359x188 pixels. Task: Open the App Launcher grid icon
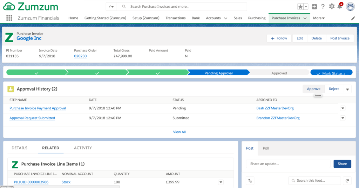9,18
